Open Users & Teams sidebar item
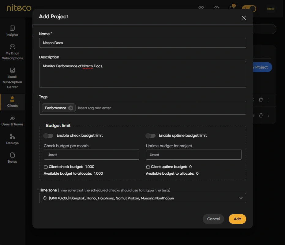Image resolution: width=285 pixels, height=245 pixels. pos(12,121)
